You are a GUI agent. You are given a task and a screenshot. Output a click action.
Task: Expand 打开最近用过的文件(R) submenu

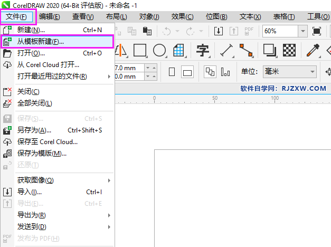pos(58,77)
